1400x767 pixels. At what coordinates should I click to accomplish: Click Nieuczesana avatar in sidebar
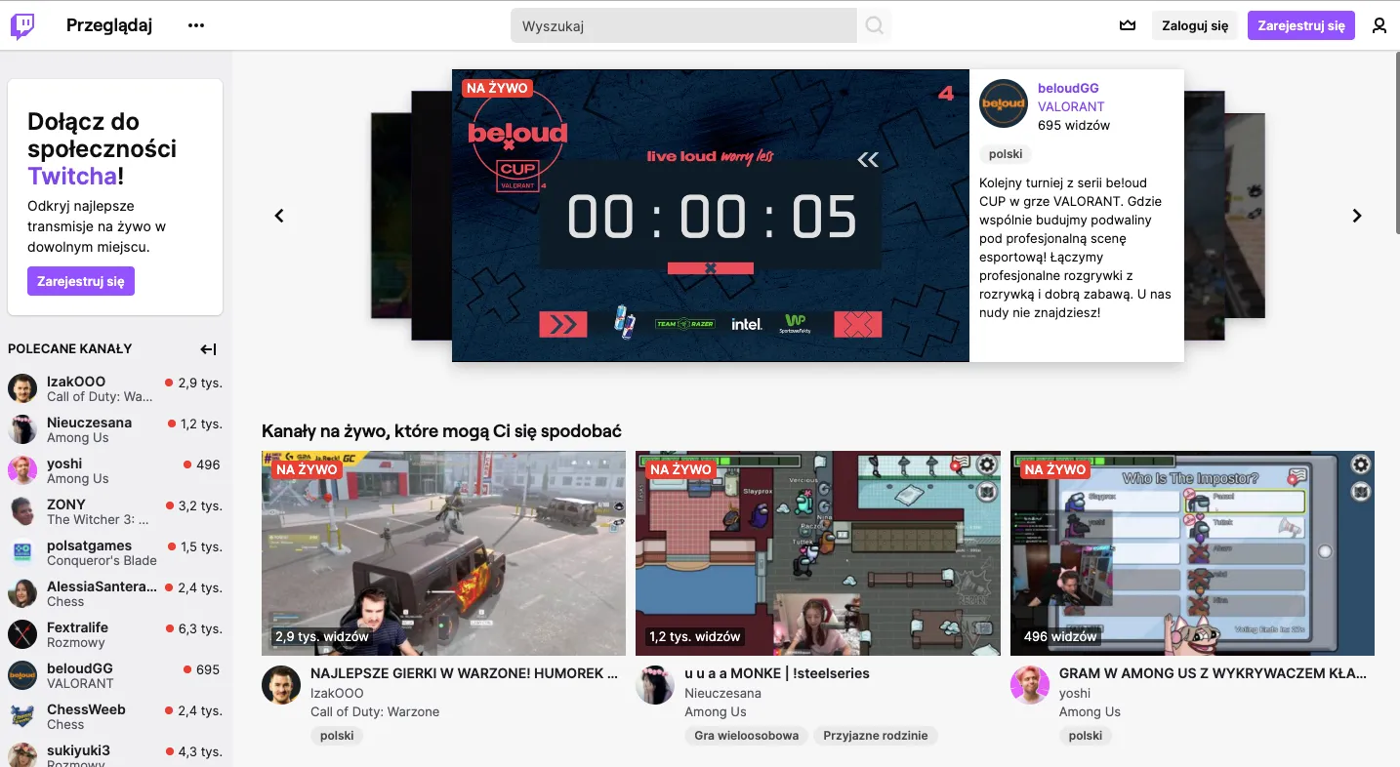coord(22,429)
